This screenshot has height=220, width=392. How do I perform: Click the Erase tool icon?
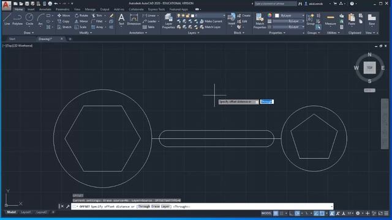[111, 15]
